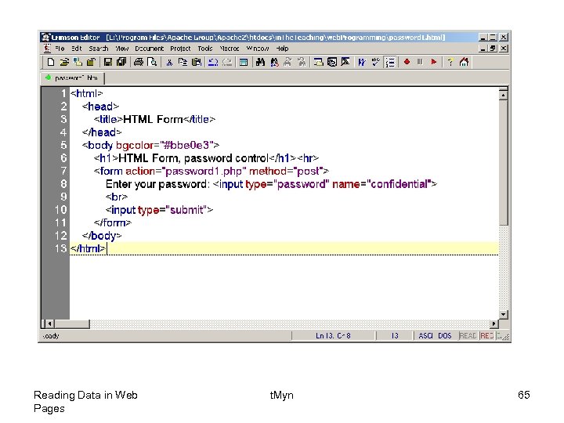This screenshot has width=564, height=423.
Task: Click the bgcolor="#bbe0e3" attribute text
Action: (164, 146)
